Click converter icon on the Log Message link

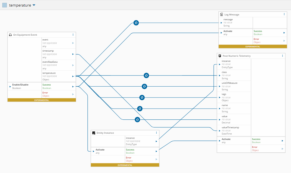pos(136,23)
